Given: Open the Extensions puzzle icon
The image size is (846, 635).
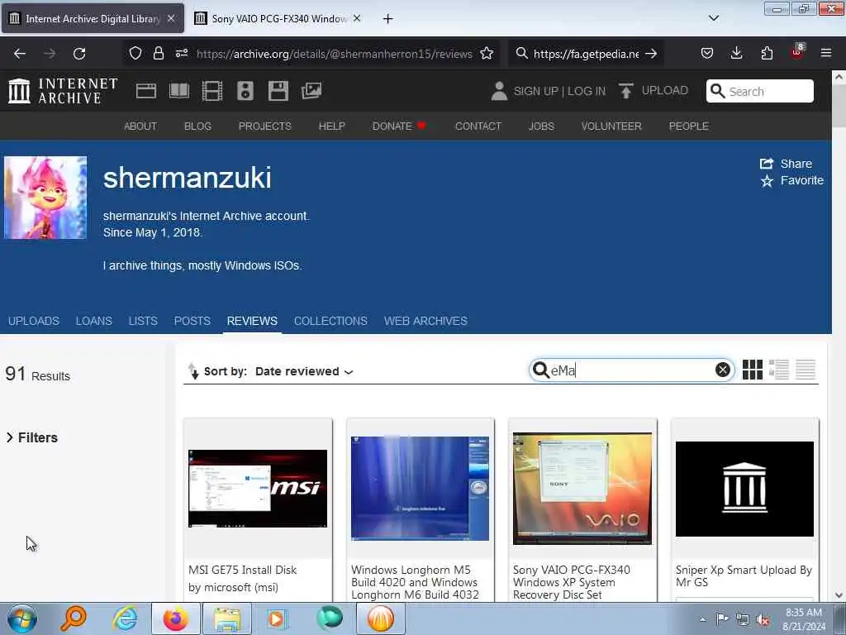Looking at the screenshot, I should pos(767,54).
